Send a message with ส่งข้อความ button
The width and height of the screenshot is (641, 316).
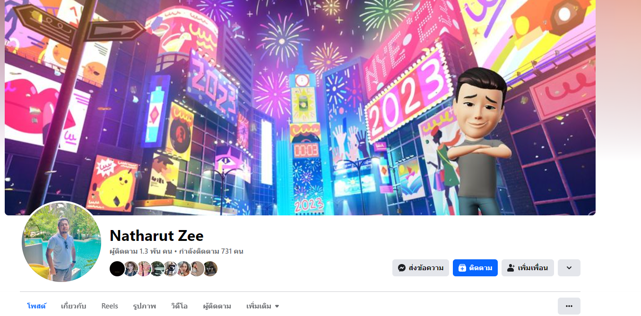pyautogui.click(x=421, y=268)
